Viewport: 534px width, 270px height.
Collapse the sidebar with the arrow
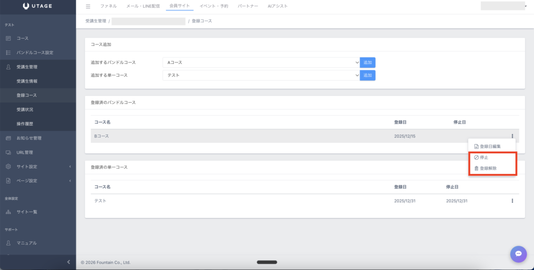(68, 262)
